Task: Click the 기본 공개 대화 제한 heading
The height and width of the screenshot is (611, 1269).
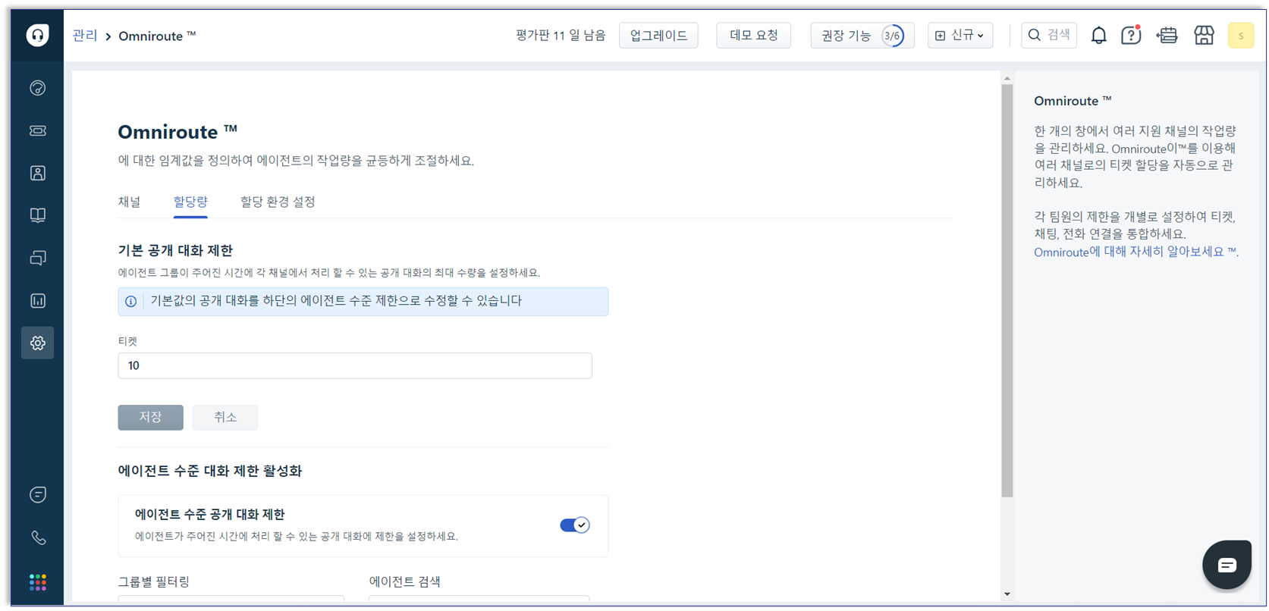Action: [175, 250]
